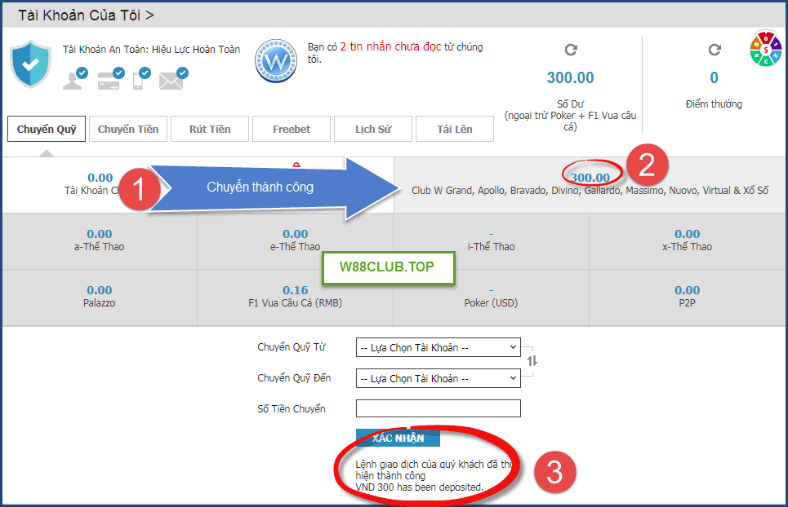Switch to the Chuyển Quỹ tab
Viewport: 788px width, 507px height.
click(47, 129)
